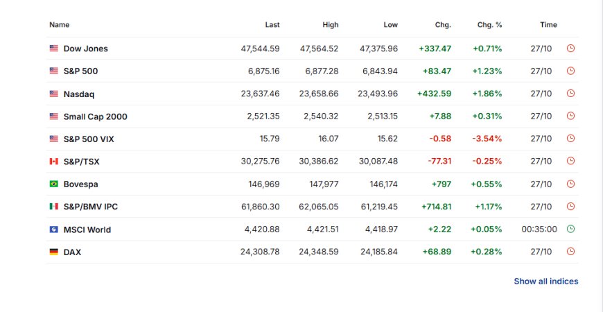Sort by the Low column header
The width and height of the screenshot is (603, 312).
point(391,25)
